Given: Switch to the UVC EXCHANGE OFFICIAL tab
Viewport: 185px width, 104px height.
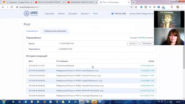Looking at the screenshot, I should 49,2.
